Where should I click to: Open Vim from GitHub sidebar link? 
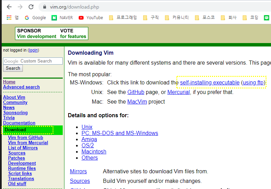coord(26,137)
